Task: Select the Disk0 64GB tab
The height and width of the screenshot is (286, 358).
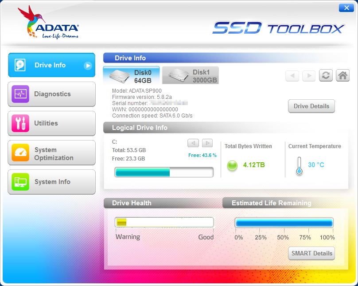Action: [131, 76]
